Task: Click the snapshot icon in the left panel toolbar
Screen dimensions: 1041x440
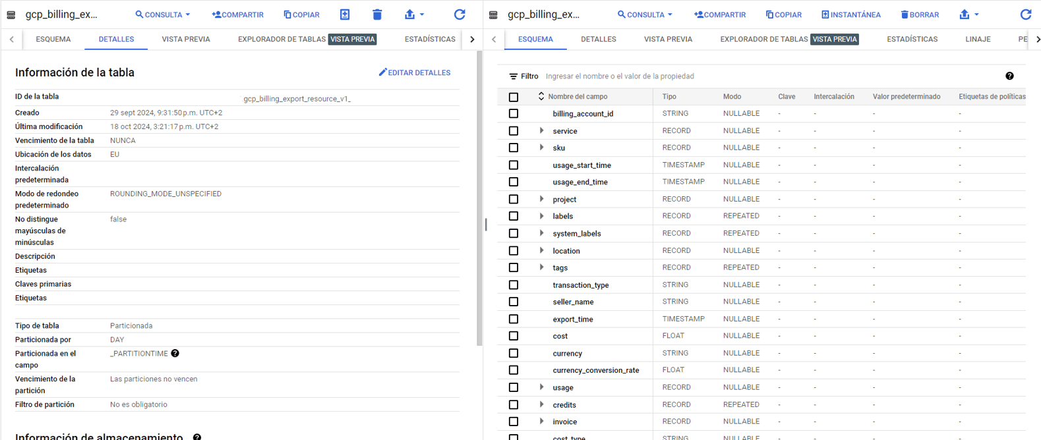Action: pos(345,14)
